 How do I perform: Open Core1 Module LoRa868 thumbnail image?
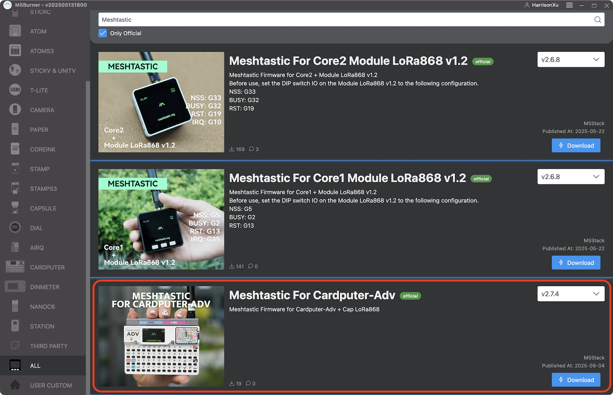tap(161, 219)
